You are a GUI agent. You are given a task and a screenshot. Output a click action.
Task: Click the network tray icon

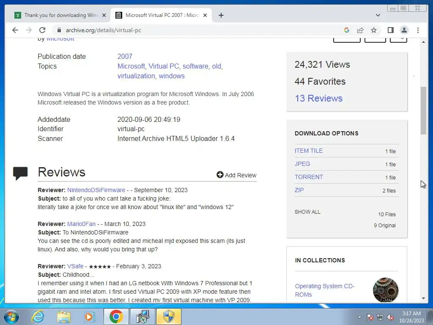(380, 317)
